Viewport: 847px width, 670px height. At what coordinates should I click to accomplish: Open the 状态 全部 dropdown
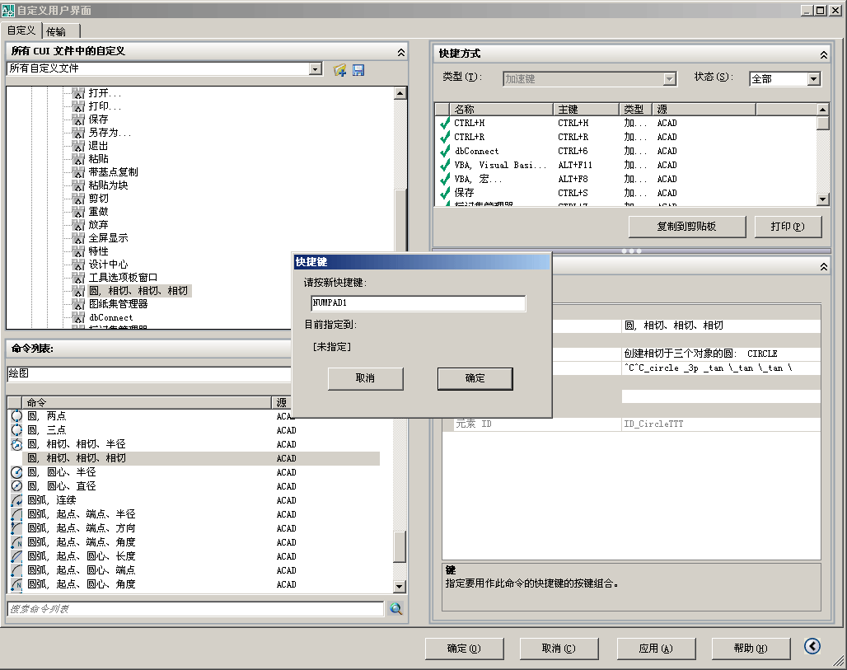pos(813,79)
